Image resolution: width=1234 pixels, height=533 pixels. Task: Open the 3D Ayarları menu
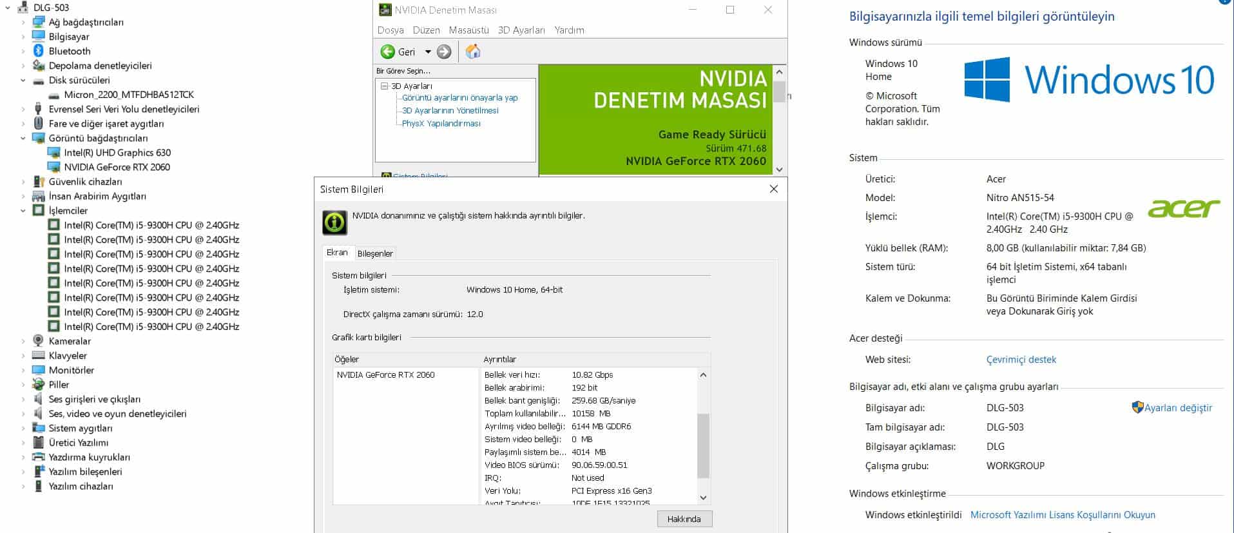521,30
